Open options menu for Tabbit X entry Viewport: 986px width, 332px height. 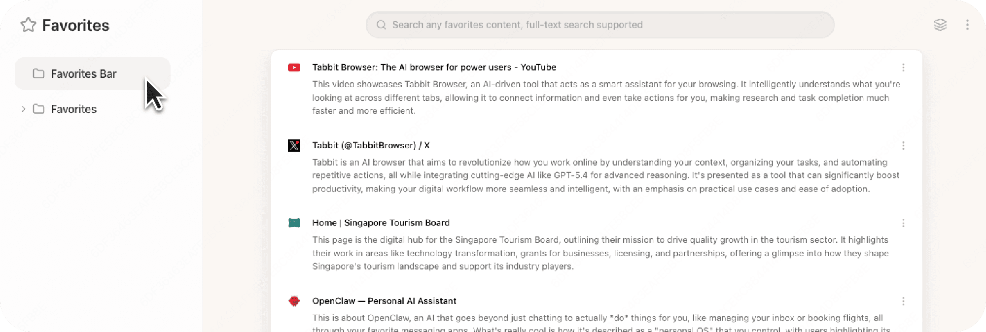[903, 145]
